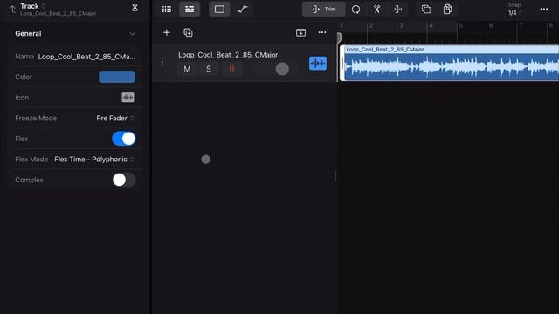Collapse the General section chevron

tap(132, 34)
